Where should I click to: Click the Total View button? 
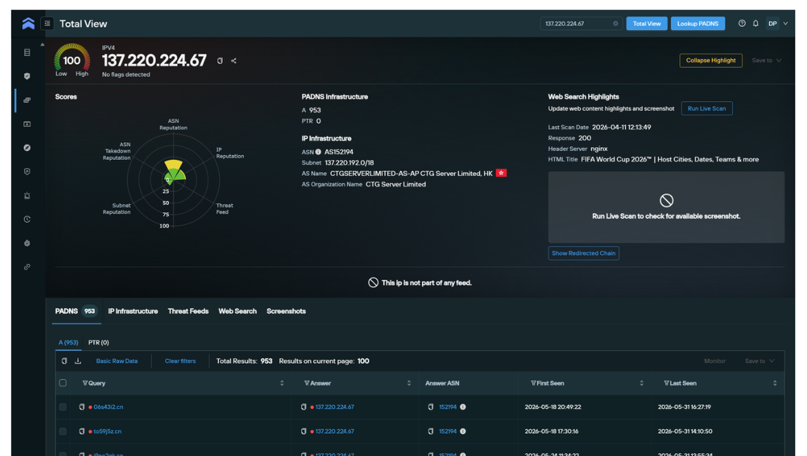click(x=647, y=24)
